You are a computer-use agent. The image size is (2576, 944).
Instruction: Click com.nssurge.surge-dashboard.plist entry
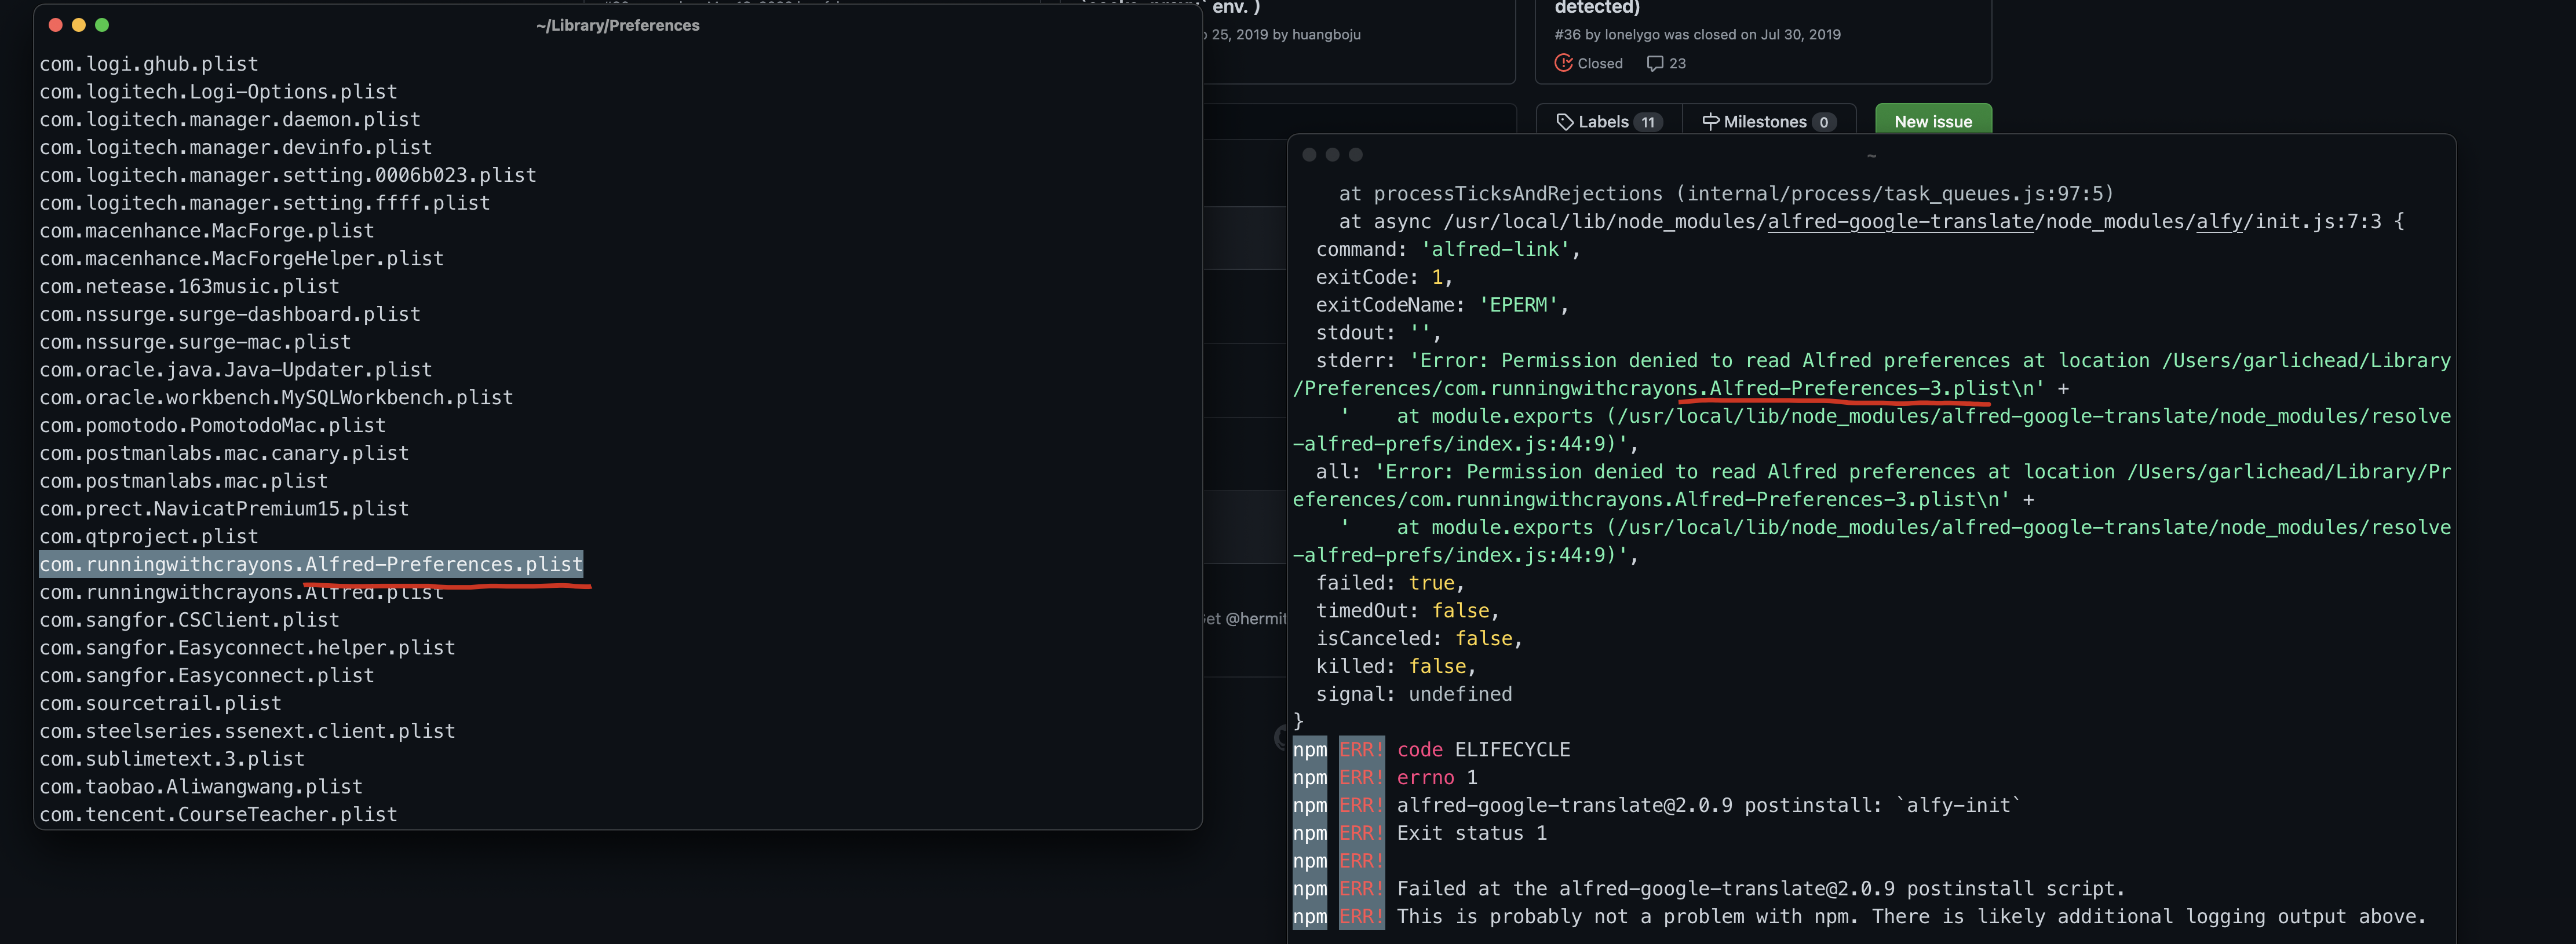coord(230,314)
